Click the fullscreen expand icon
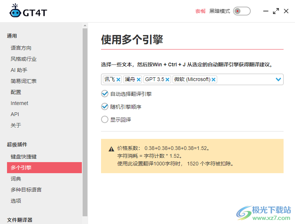 click(276, 11)
